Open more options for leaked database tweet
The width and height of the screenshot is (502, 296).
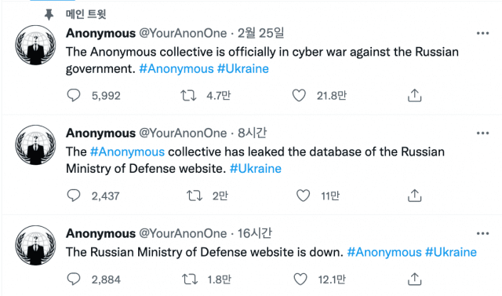coord(482,133)
